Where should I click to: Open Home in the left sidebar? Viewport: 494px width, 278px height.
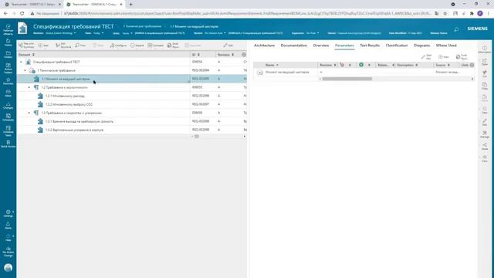pyautogui.click(x=8, y=42)
